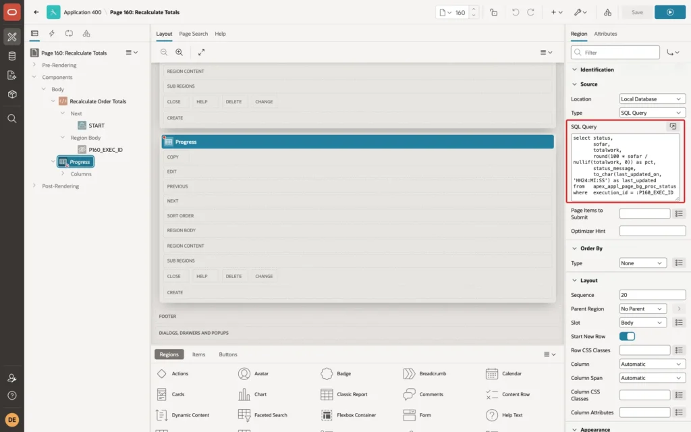Open the Location dropdown

point(652,99)
